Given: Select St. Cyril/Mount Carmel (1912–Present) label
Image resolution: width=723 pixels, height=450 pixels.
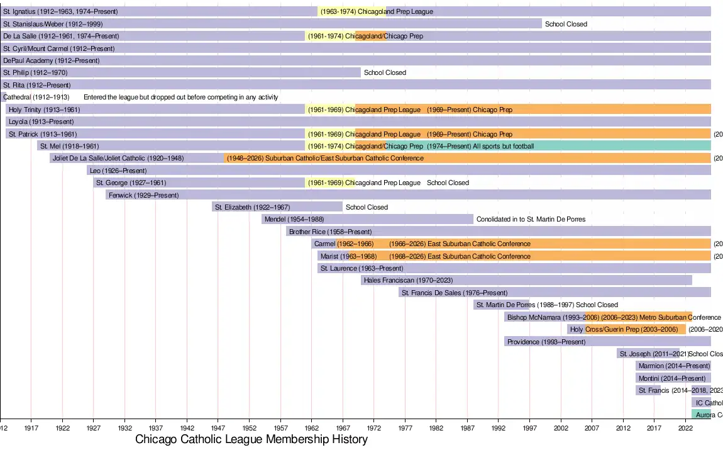Looking at the screenshot, I should tap(59, 48).
